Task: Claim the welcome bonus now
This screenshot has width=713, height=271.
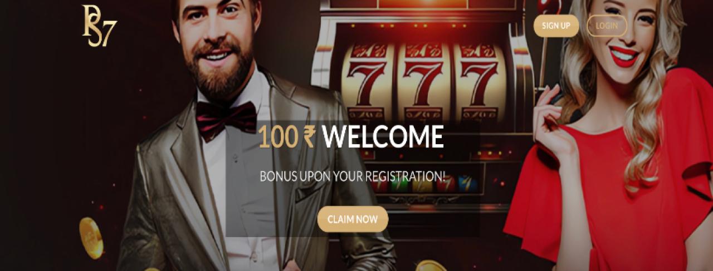Action: pyautogui.click(x=353, y=219)
